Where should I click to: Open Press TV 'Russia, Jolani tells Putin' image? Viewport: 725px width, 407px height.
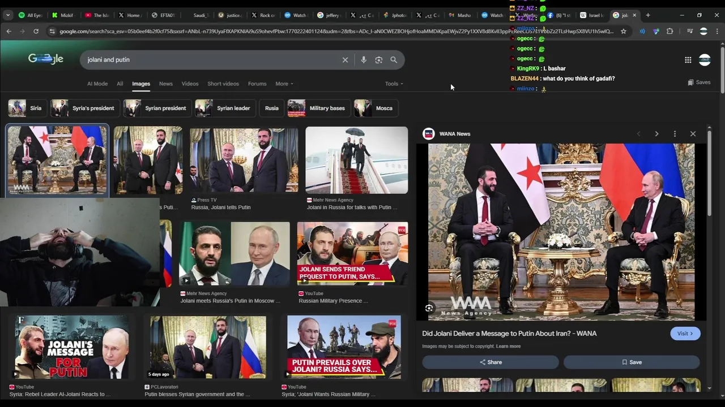tap(244, 160)
